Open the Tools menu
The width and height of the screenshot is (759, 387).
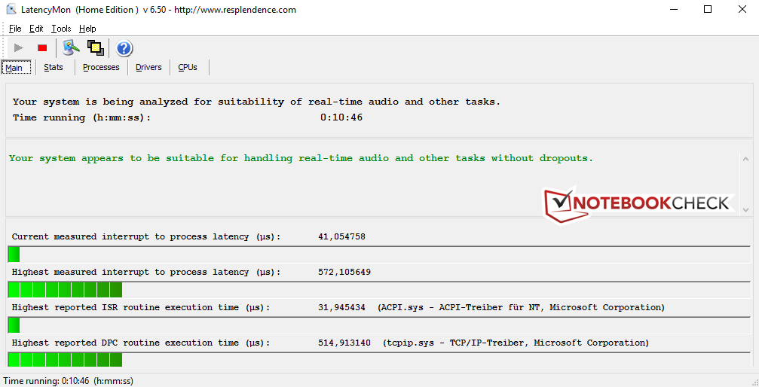click(62, 29)
